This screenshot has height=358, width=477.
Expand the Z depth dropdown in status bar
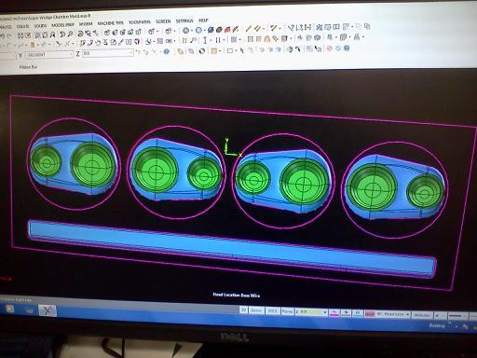[x=325, y=312]
